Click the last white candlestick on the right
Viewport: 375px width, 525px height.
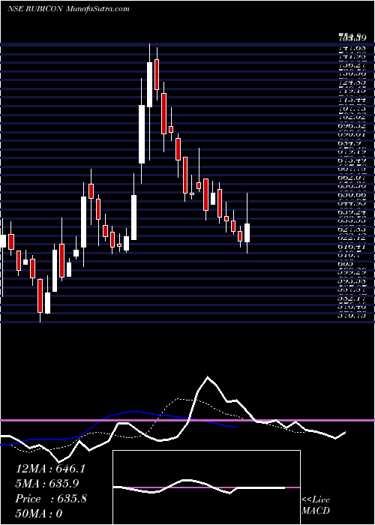point(247,232)
